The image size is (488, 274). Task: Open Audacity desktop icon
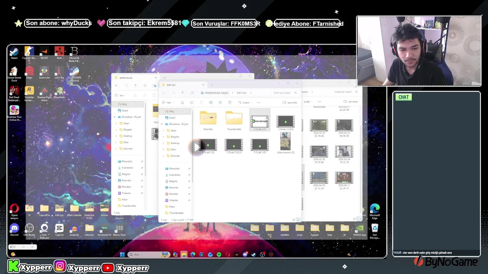click(x=74, y=230)
